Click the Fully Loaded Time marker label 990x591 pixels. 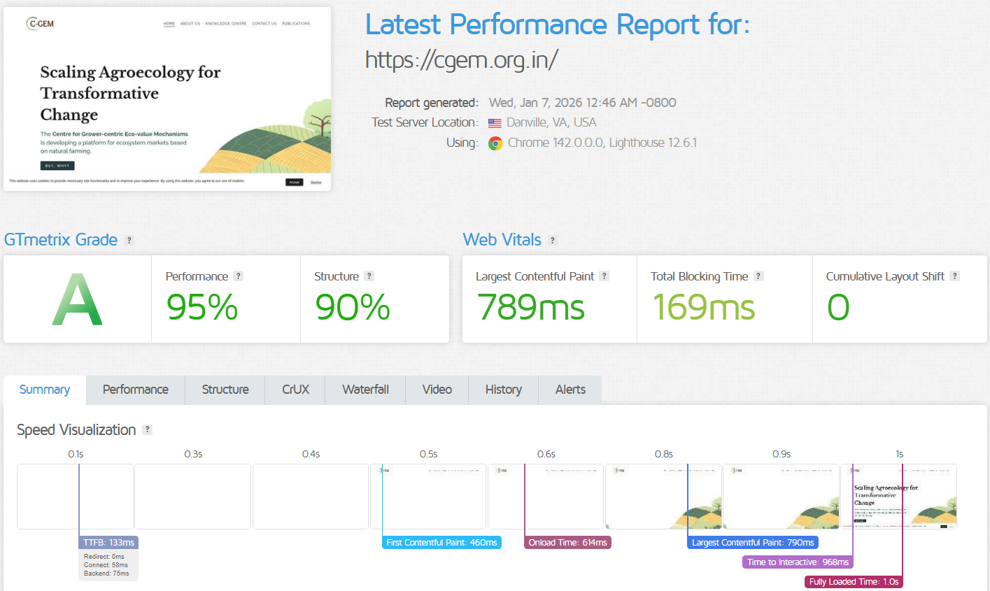point(854,582)
